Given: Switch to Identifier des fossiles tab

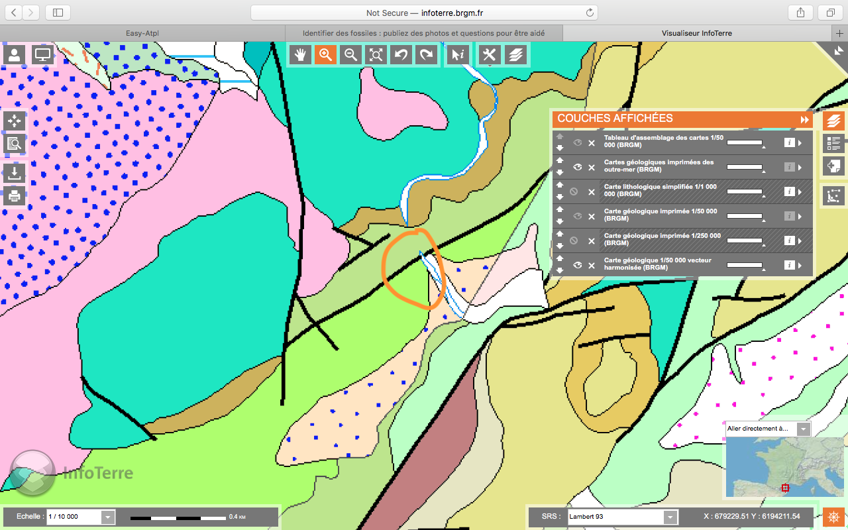Looking at the screenshot, I should 423,33.
